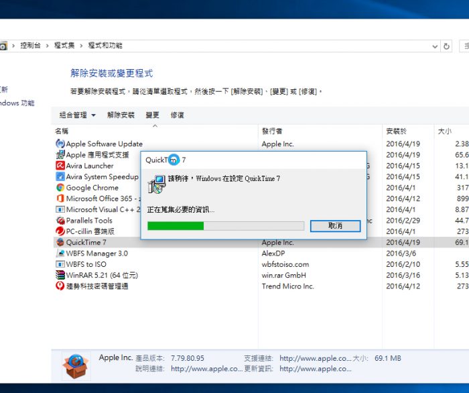This screenshot has height=393, width=469.
Task: Click the large QuickTime box icon in details pane
Action: tap(76, 366)
